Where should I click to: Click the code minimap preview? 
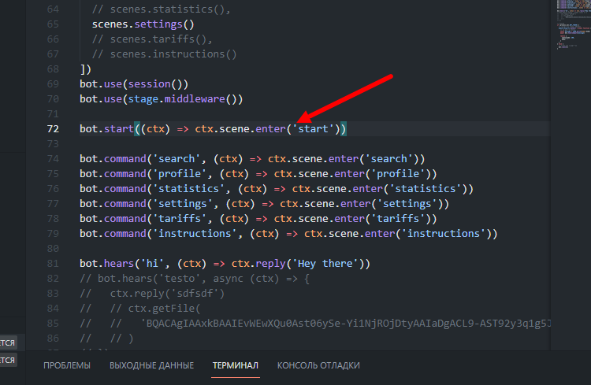[x=574, y=24]
